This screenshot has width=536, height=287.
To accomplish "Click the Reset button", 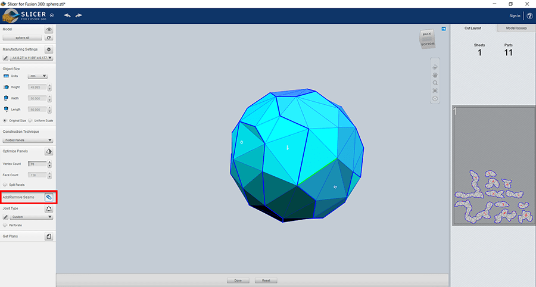I will 266,280.
